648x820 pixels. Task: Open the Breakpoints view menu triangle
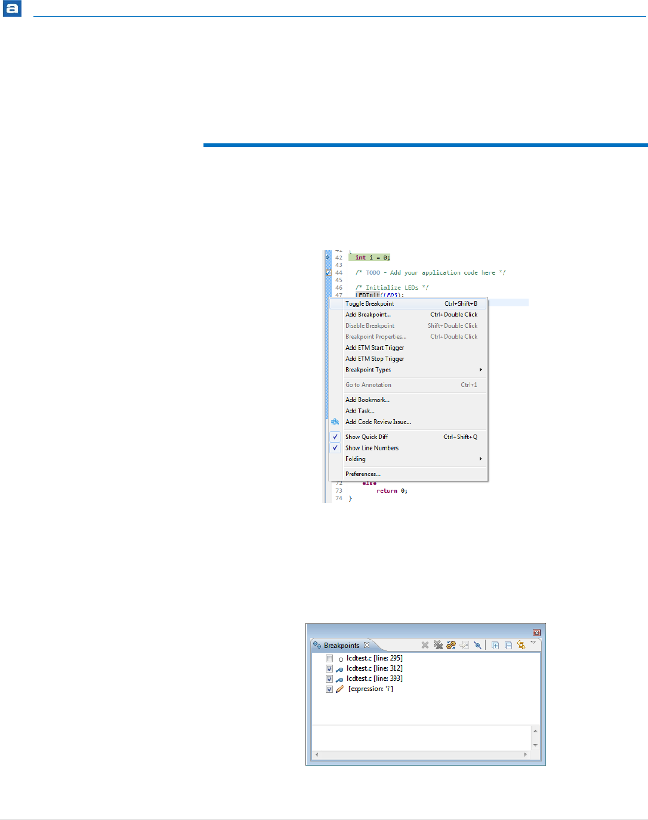point(533,643)
